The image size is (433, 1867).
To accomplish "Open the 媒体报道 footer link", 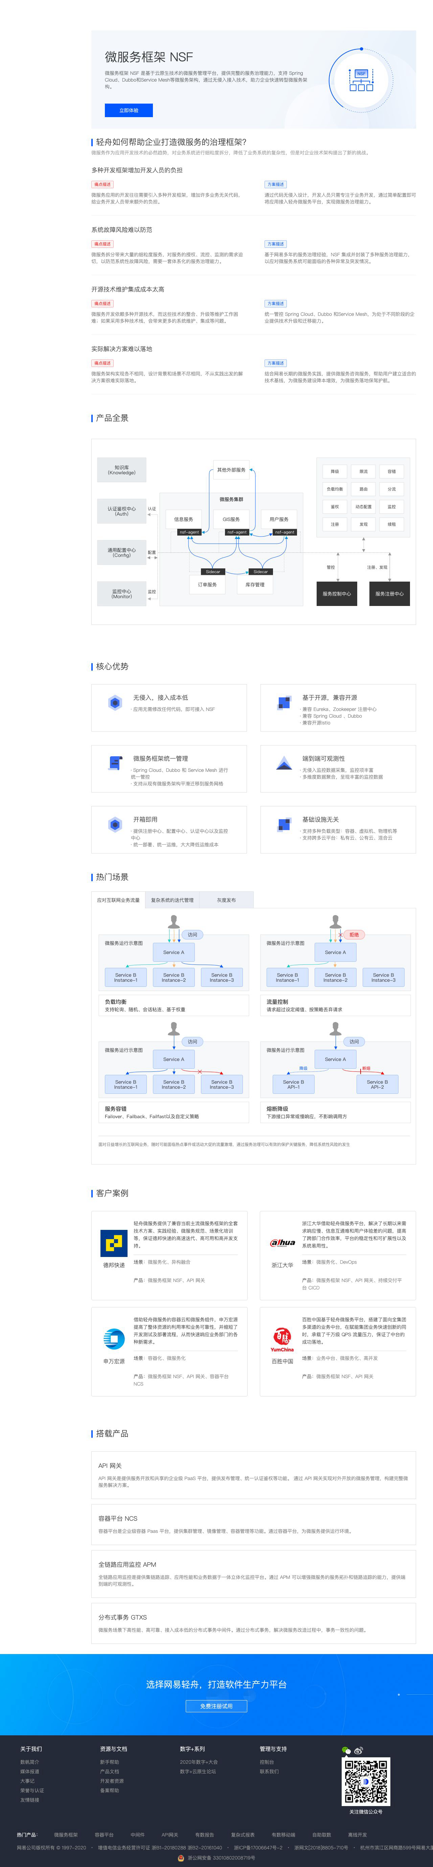I will 30,1771.
